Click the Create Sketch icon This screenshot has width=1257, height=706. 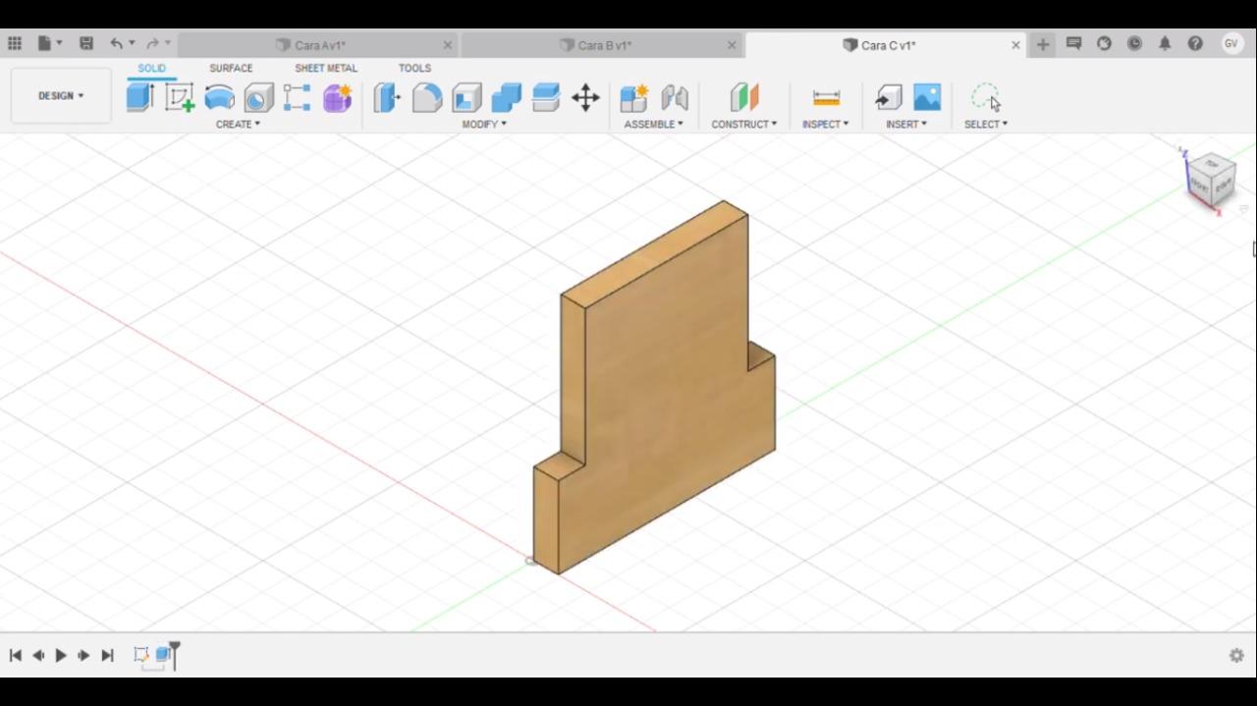pyautogui.click(x=180, y=97)
